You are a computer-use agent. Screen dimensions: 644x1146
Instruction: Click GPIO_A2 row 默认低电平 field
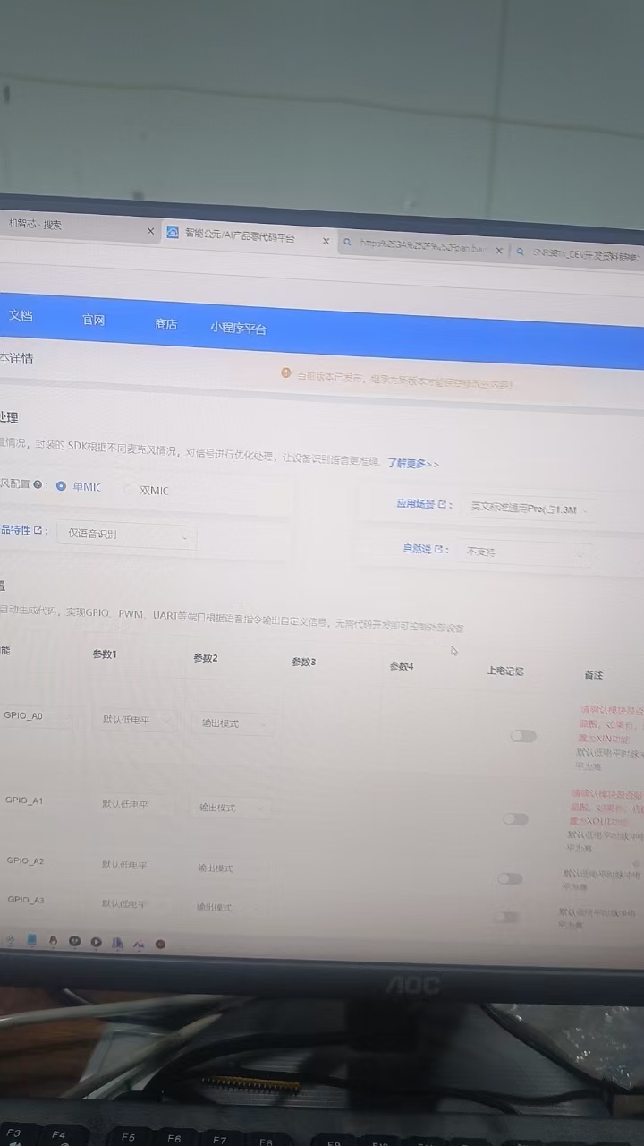point(124,865)
